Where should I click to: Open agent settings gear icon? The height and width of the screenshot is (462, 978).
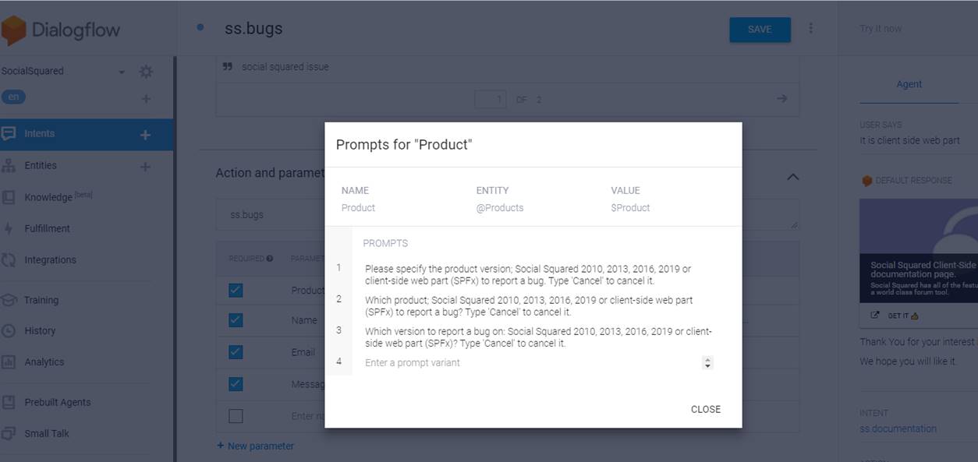tap(146, 72)
